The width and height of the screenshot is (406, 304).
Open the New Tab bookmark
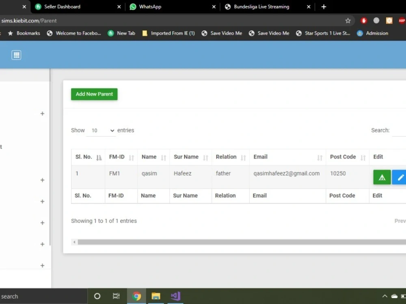[x=121, y=33]
